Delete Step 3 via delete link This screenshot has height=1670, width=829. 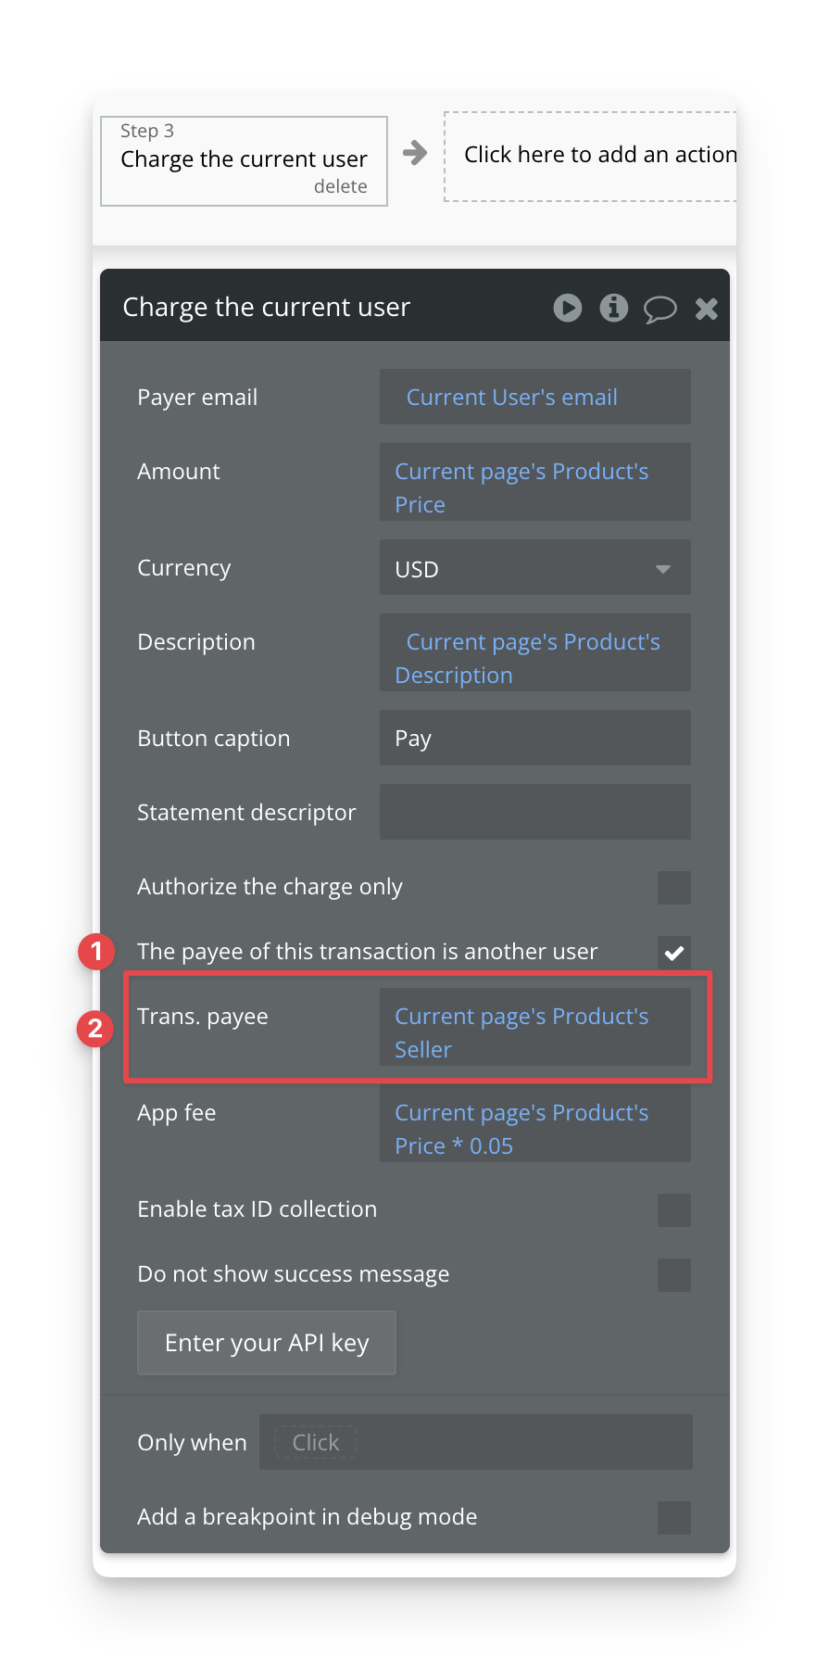[340, 186]
